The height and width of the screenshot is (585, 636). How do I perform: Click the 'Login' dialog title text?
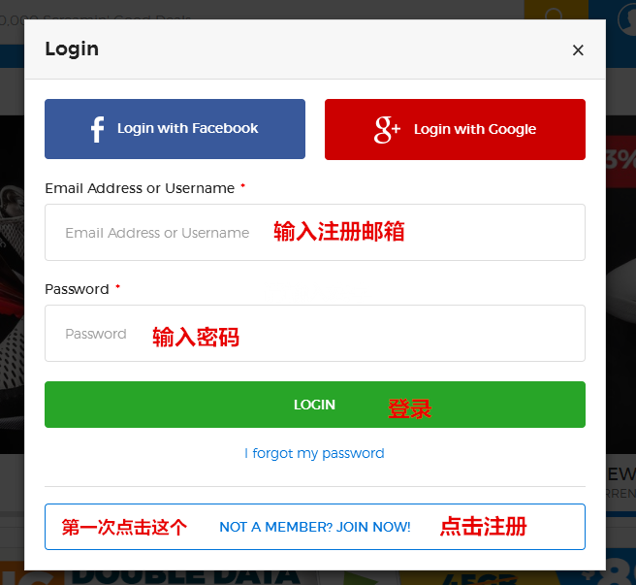72,49
